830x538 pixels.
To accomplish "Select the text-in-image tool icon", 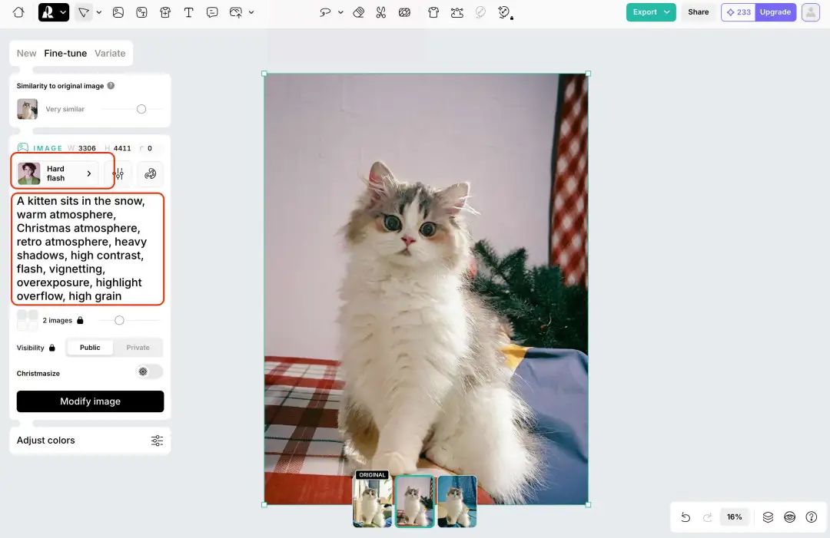I will tap(141, 12).
